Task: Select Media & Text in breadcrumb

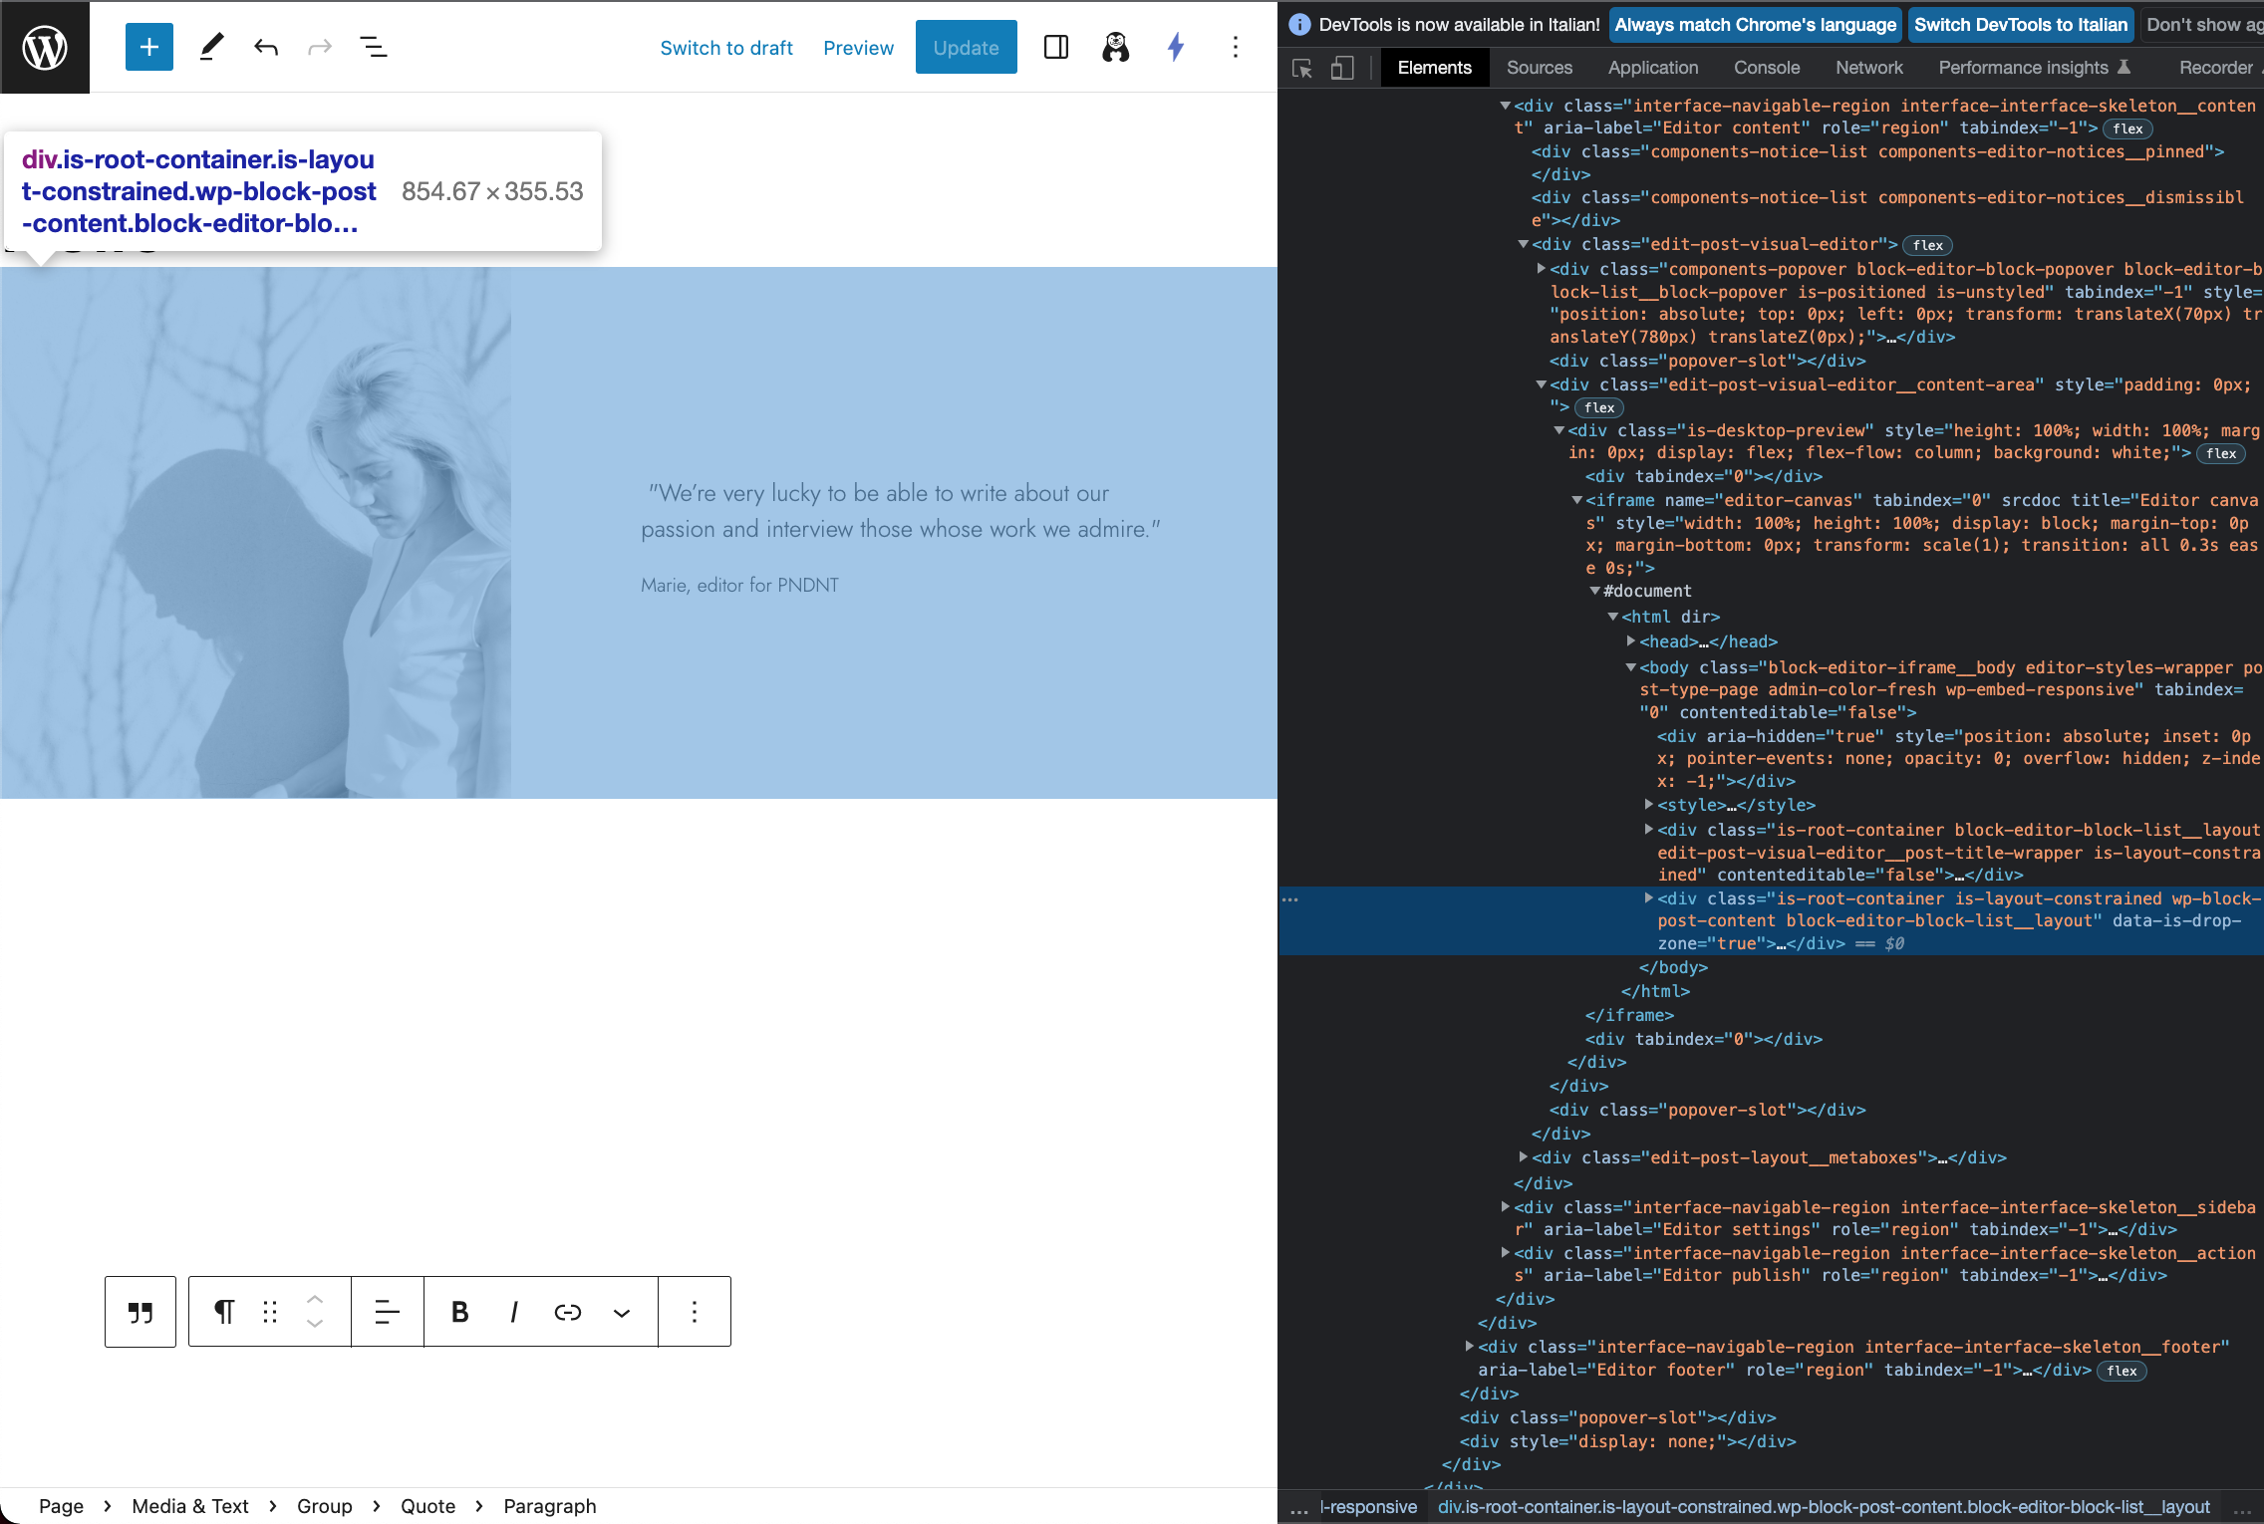Action: point(190,1506)
